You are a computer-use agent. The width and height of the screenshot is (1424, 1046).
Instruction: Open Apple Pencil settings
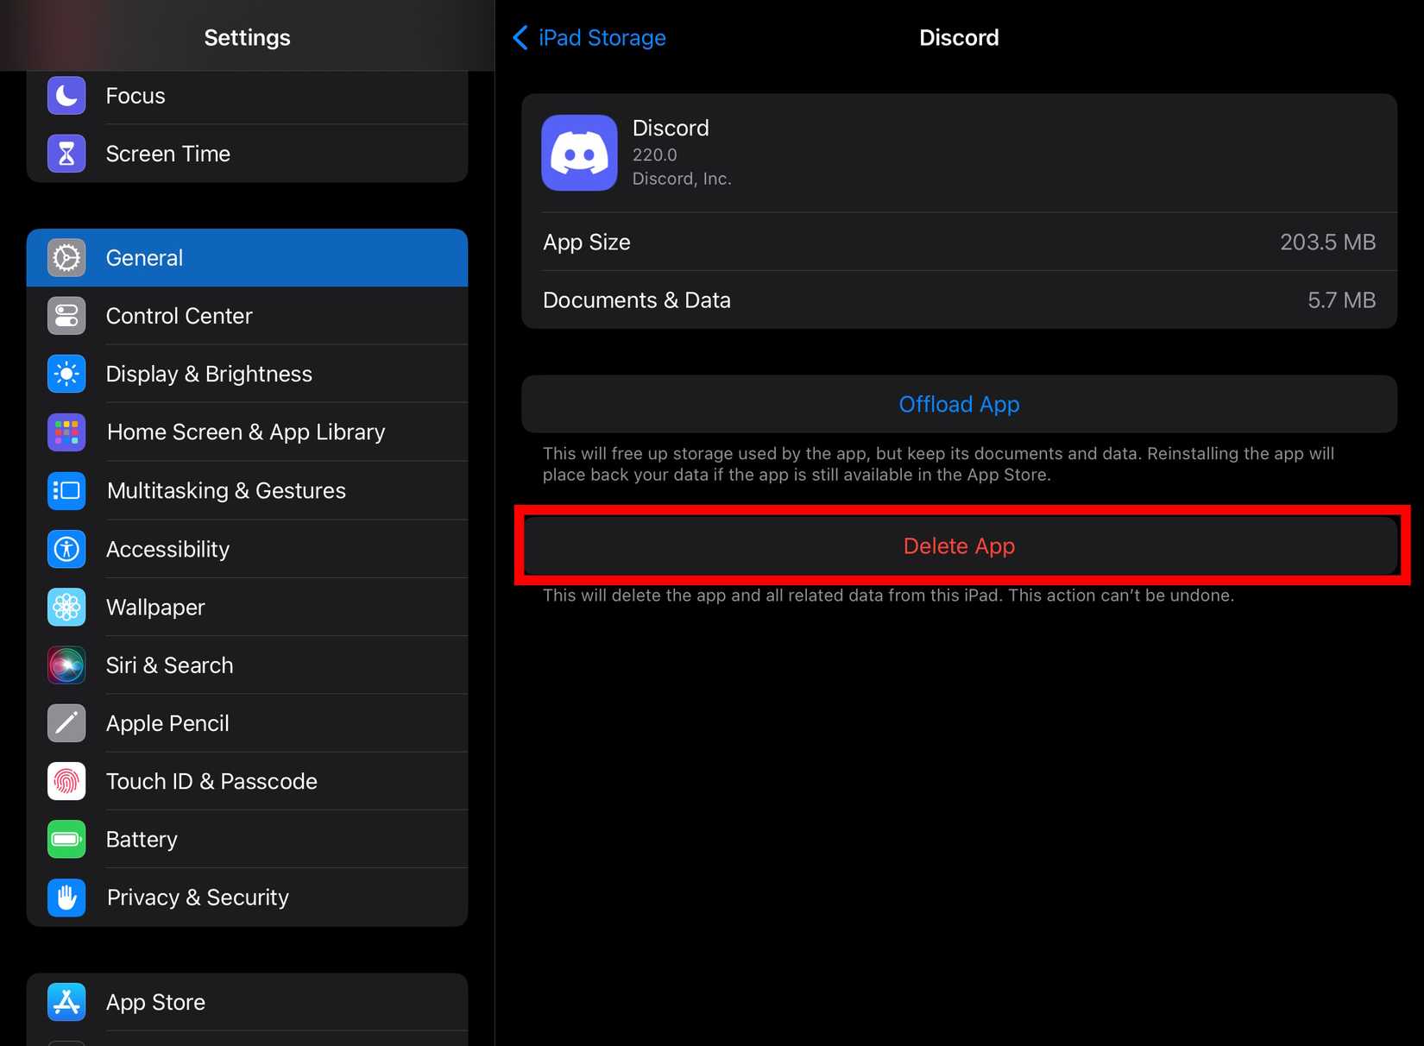(167, 723)
